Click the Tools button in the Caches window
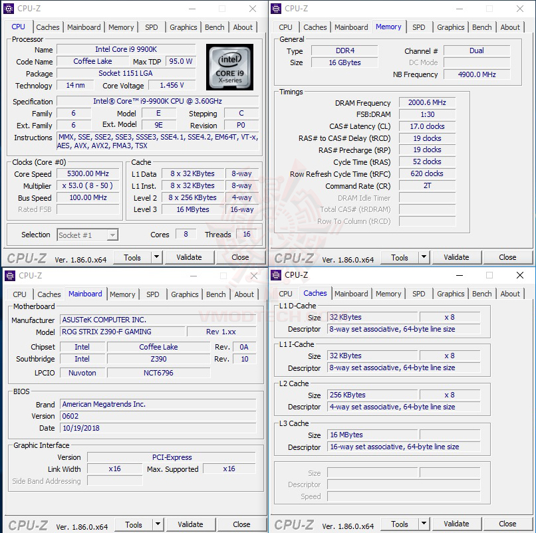The width and height of the screenshot is (536, 533). [401, 524]
